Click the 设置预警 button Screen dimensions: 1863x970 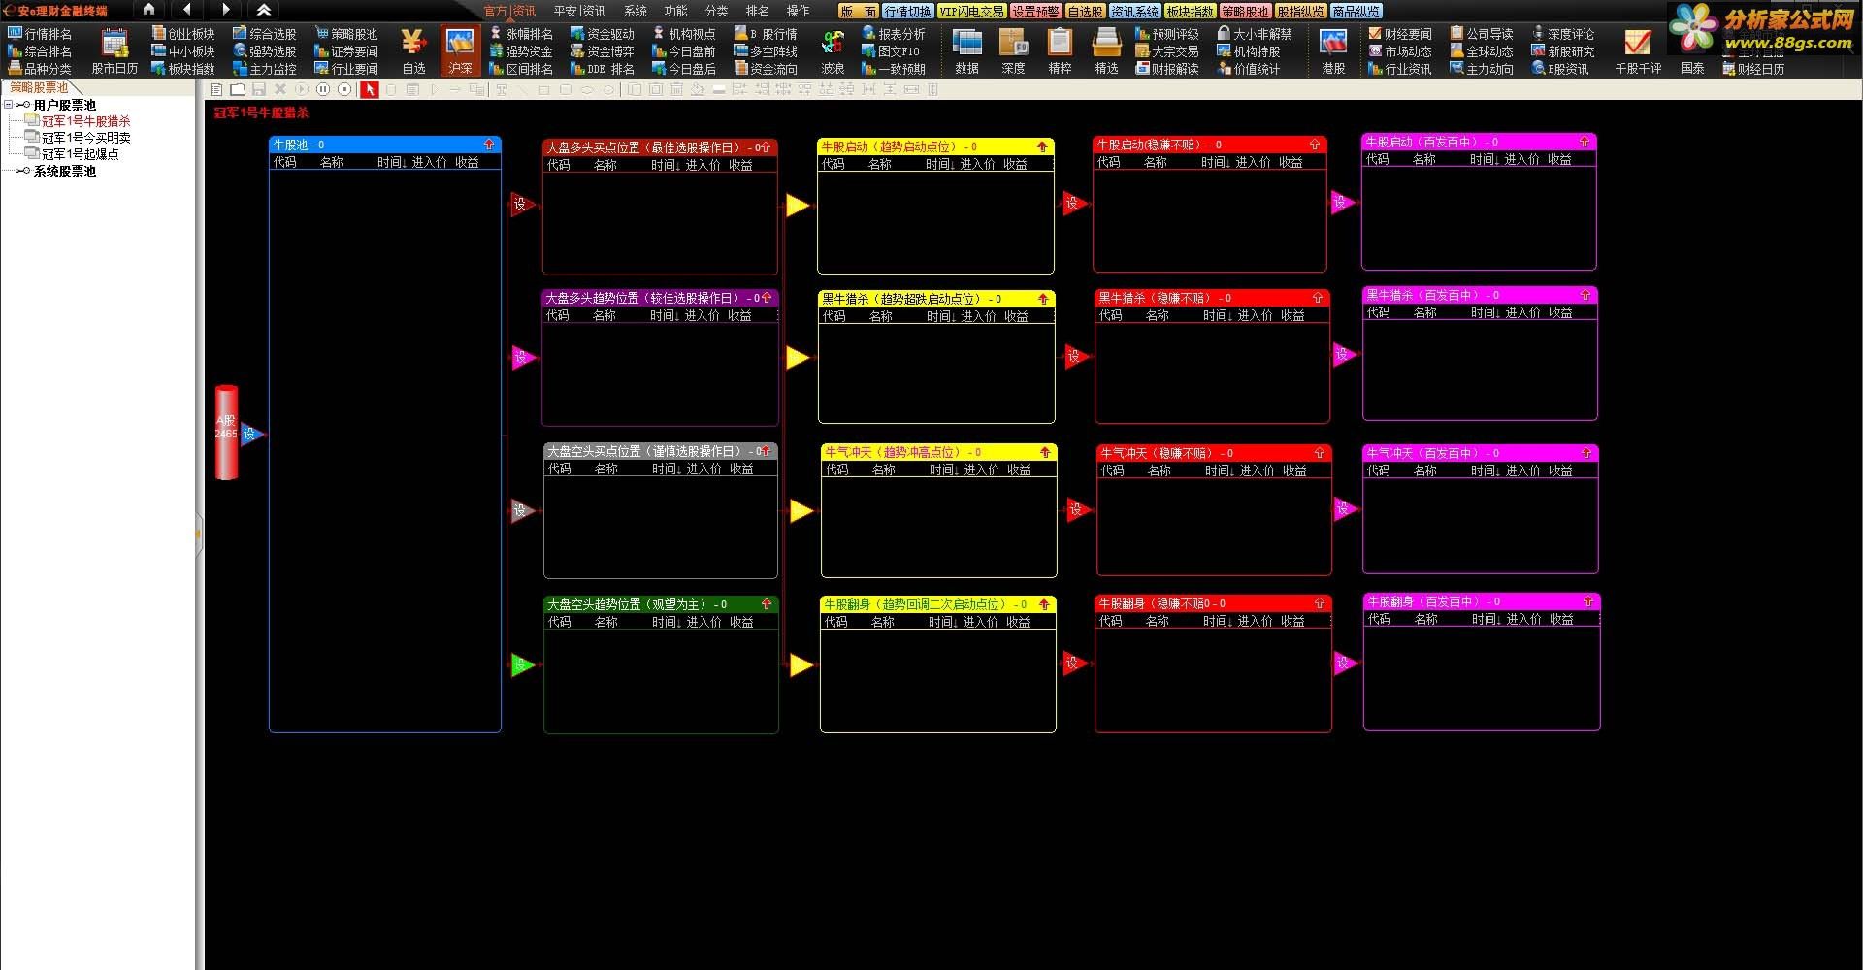1035,12
